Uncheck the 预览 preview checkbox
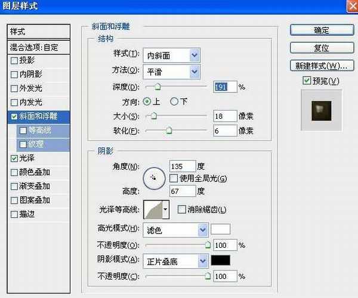This screenshot has height=298, width=358. (x=306, y=81)
